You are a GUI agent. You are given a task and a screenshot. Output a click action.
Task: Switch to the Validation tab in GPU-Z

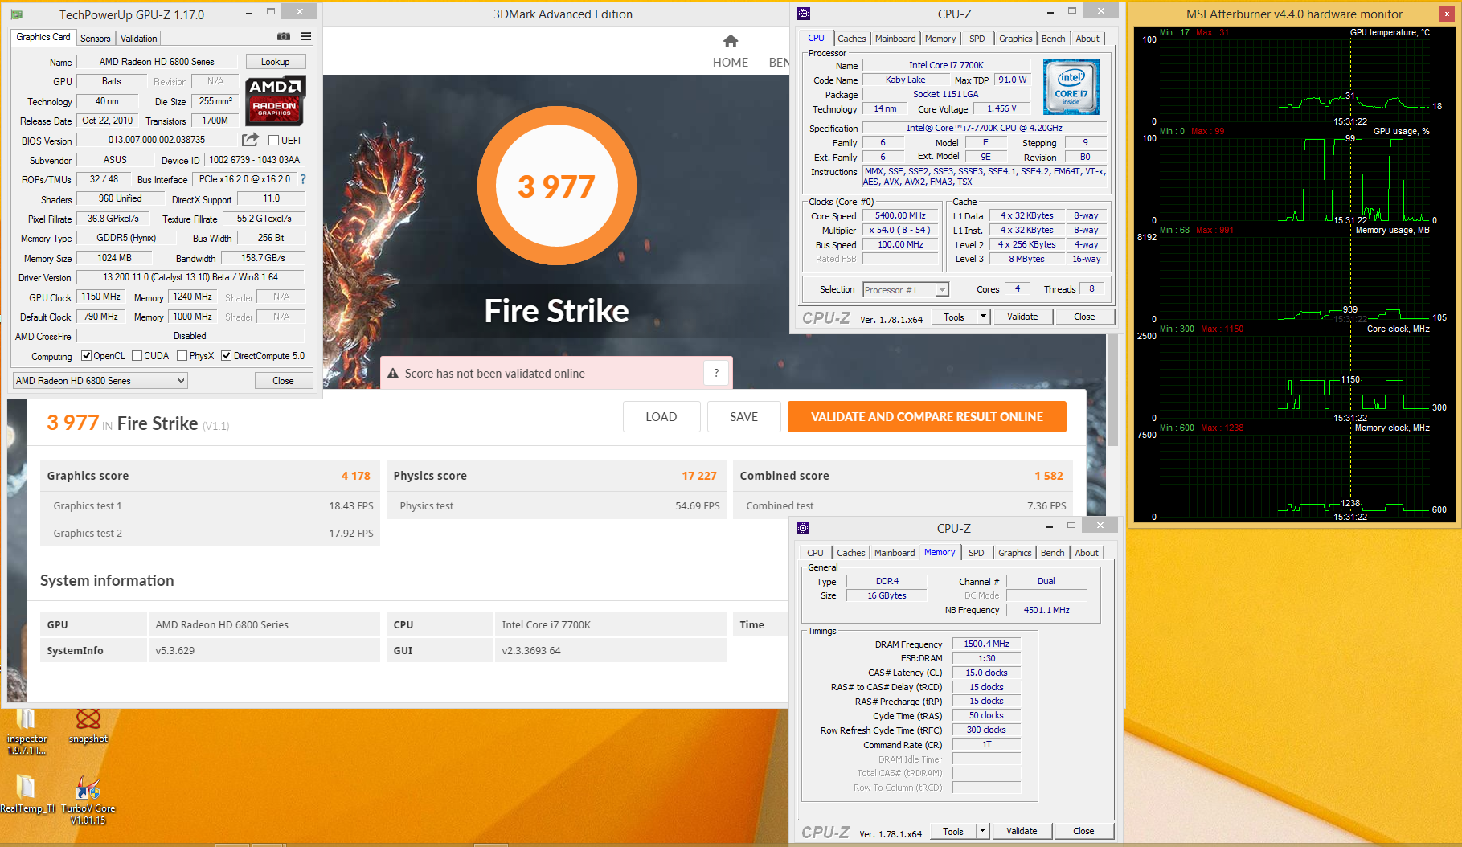coord(139,39)
